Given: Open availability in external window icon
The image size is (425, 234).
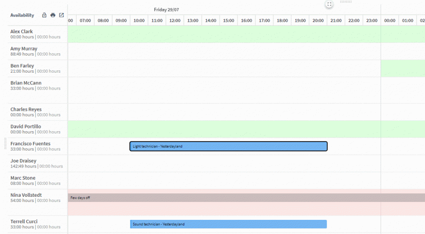Looking at the screenshot, I should pyautogui.click(x=61, y=15).
